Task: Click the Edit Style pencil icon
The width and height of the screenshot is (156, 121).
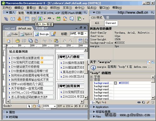Action: tap(148, 102)
